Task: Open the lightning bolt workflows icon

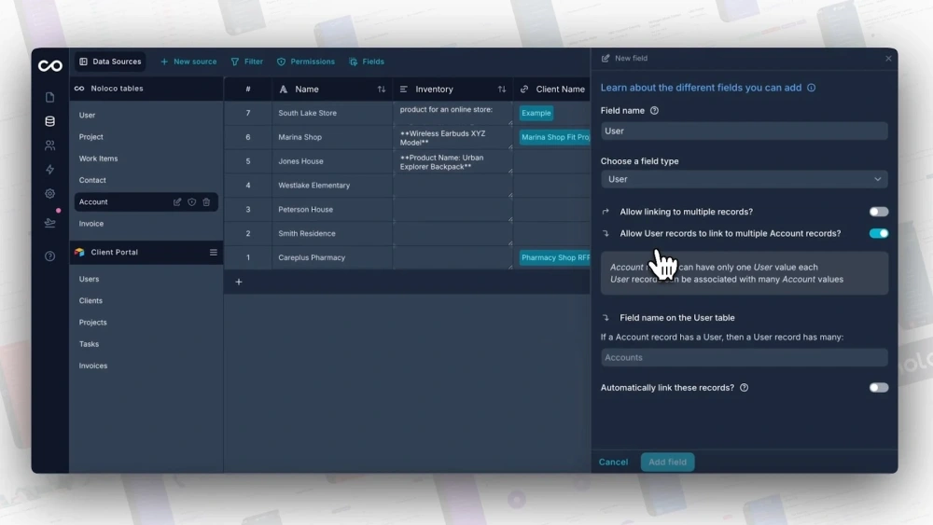Action: [x=50, y=170]
